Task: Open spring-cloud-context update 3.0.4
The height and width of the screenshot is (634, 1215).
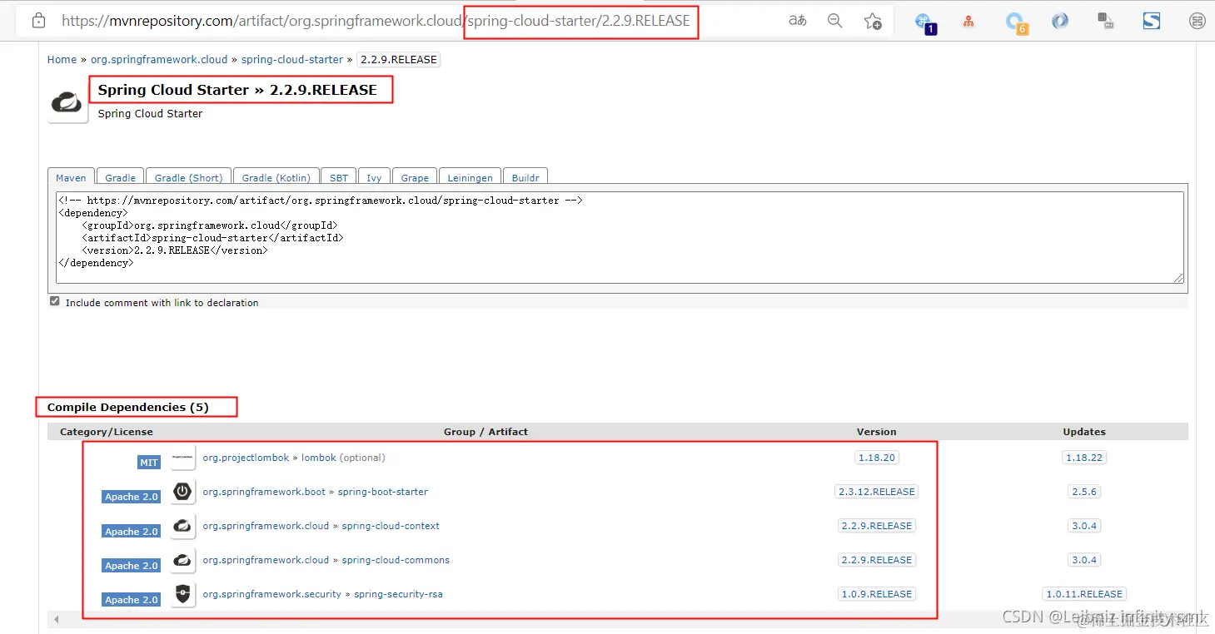Action: pyautogui.click(x=1084, y=526)
